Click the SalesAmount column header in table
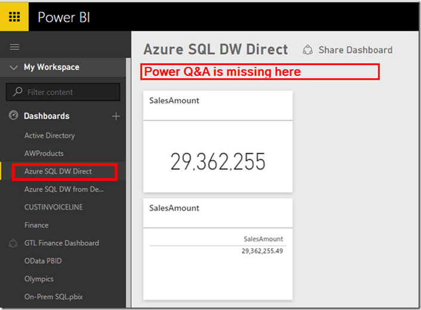The width and height of the screenshot is (421, 310). tap(263, 239)
